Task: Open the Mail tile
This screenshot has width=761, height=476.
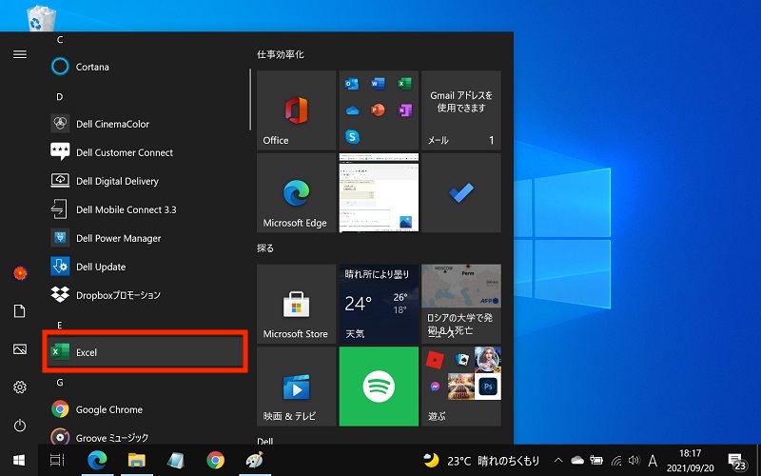Action: click(x=461, y=110)
